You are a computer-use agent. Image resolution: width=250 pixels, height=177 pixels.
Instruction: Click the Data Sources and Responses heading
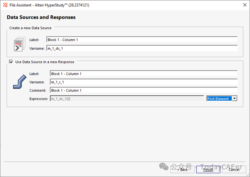(41, 17)
